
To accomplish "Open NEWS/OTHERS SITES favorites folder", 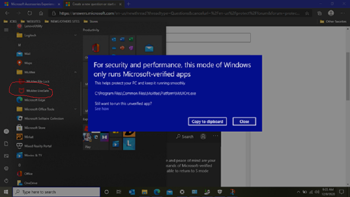I will point(62,22).
